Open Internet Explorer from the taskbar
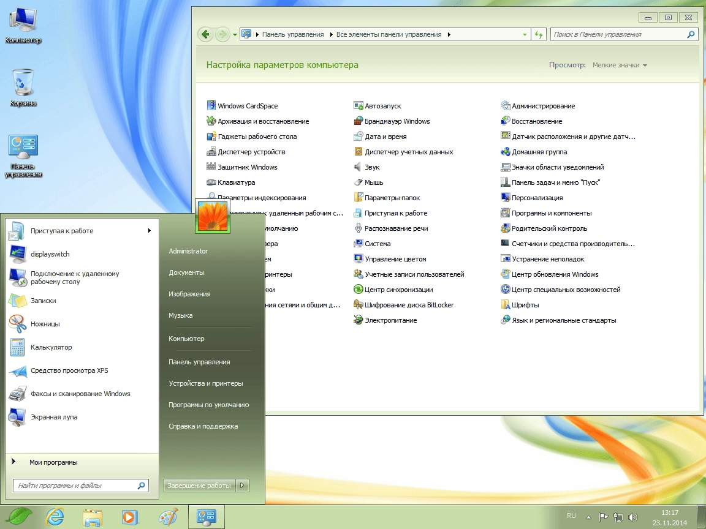This screenshot has height=529, width=706. [55, 517]
